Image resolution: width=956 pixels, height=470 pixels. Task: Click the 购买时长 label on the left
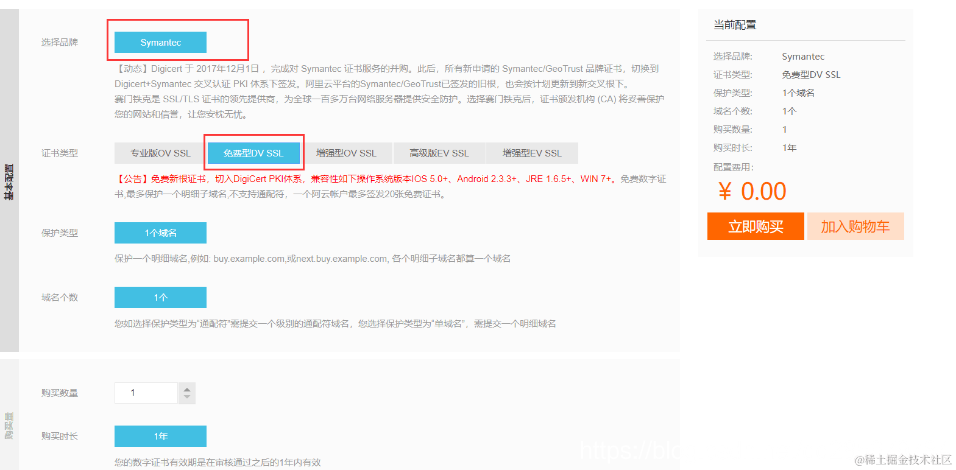click(x=60, y=437)
